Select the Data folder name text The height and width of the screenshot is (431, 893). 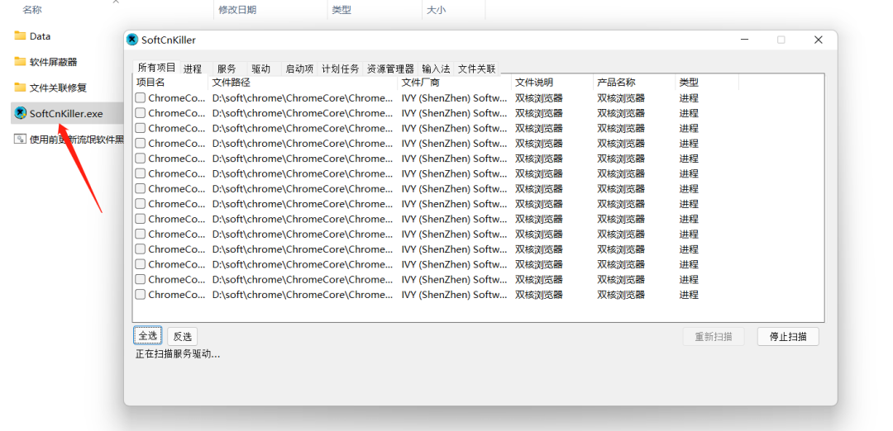pos(41,36)
